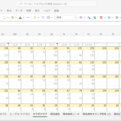The image size is (121, 121).
Task: Click the format-as-table icon at toolbar end
Action: click(x=117, y=17)
